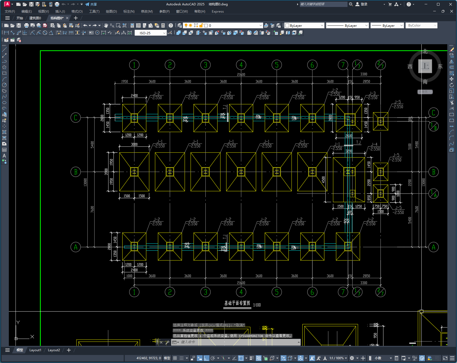
Task: Select the Center Mark dimension tool
Action: [97, 33]
